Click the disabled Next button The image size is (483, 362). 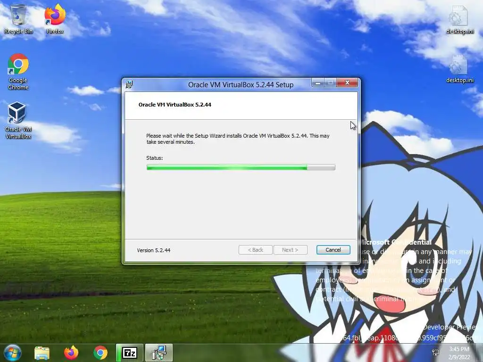290,250
